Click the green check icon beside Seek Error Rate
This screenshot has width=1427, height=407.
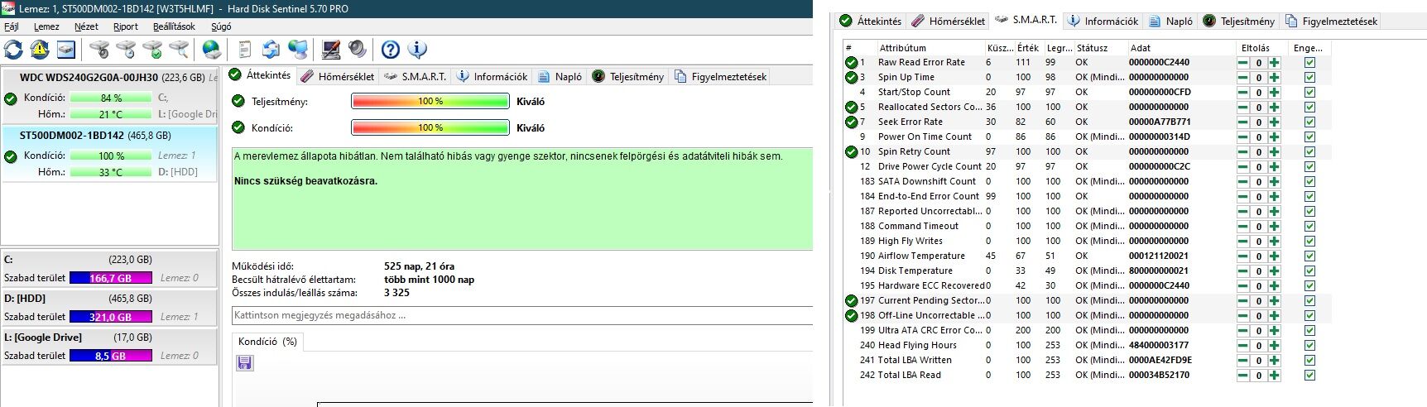[851, 122]
